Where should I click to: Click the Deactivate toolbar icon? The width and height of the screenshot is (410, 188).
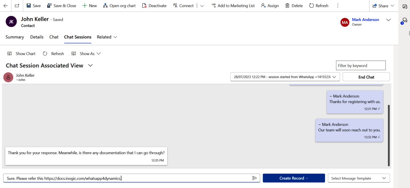click(x=144, y=6)
